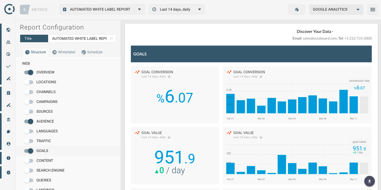
Task: Click the highest bar in Goal Conversion chart
Action: coord(343,101)
